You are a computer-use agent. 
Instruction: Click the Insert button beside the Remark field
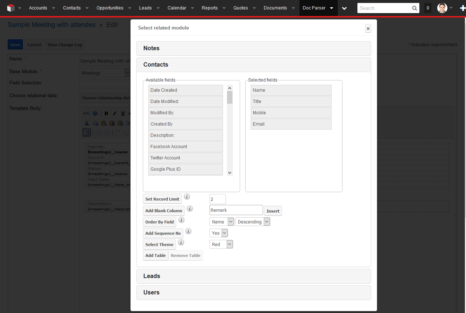pyautogui.click(x=273, y=211)
